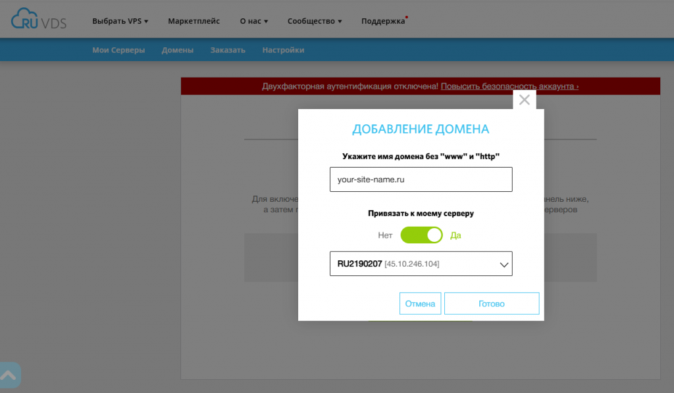Go to the Заказать tab
Viewport: 674px width, 393px height.
click(228, 50)
